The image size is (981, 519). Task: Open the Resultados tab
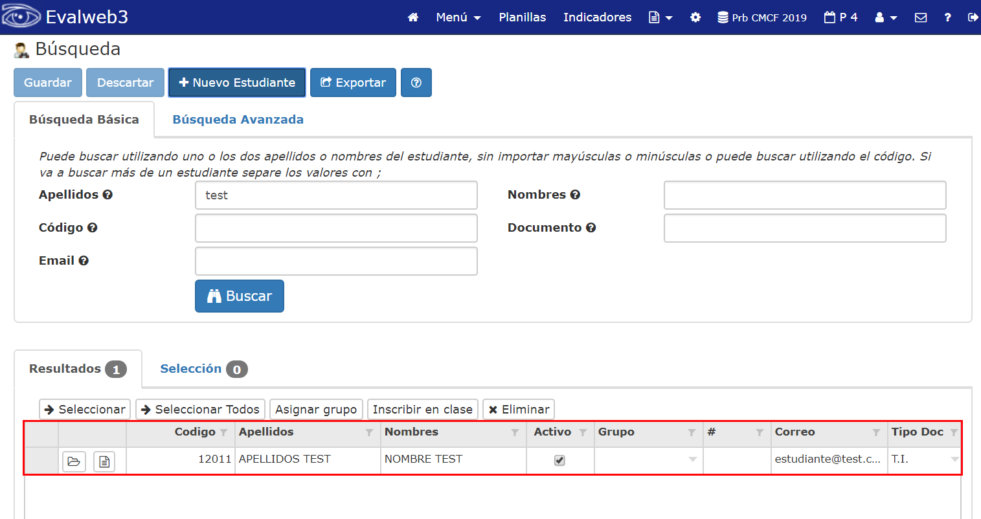pos(78,369)
